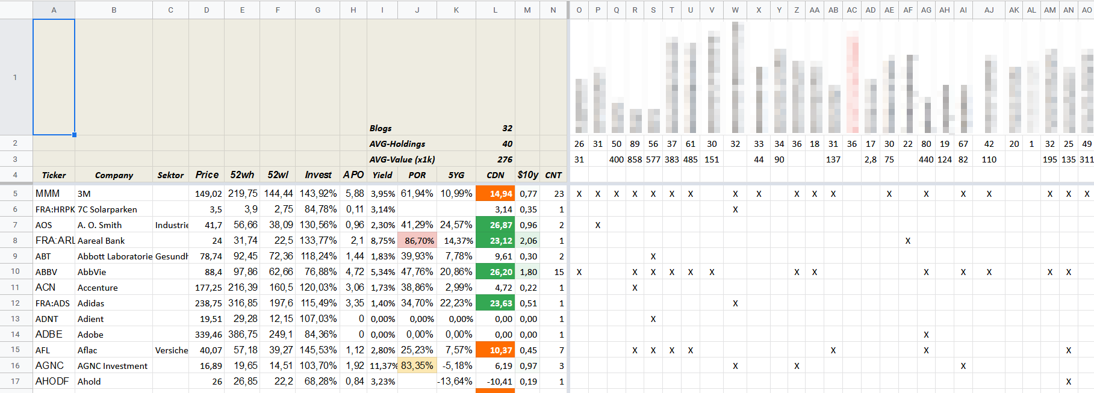
Task: Click the ABBV ticker cell
Action: click(54, 272)
